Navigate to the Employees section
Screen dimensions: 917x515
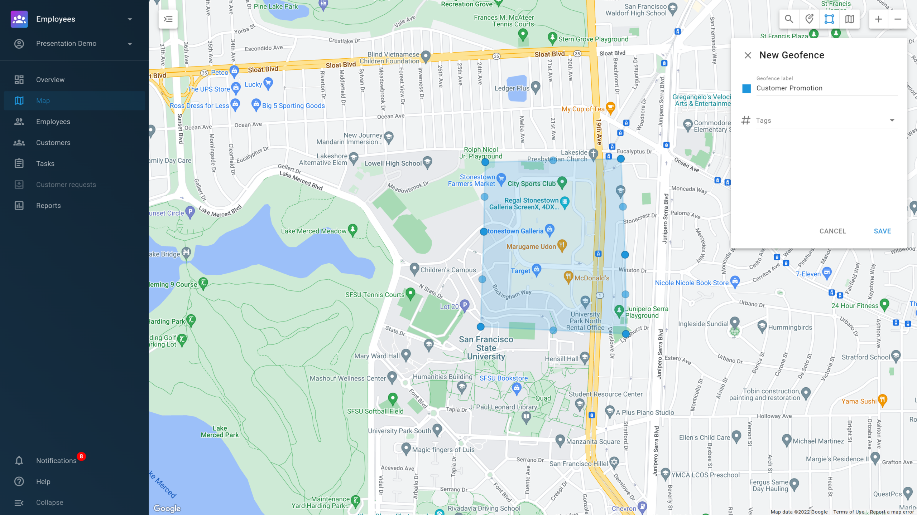(53, 122)
